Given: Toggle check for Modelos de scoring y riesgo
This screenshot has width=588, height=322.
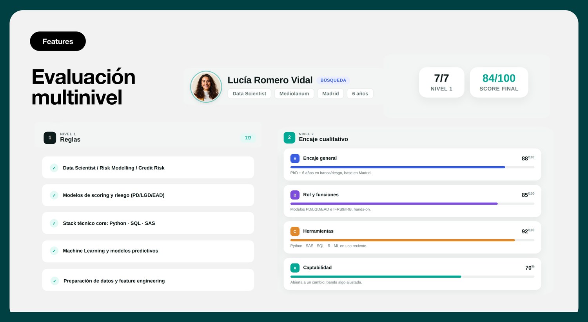Looking at the screenshot, I should [54, 195].
